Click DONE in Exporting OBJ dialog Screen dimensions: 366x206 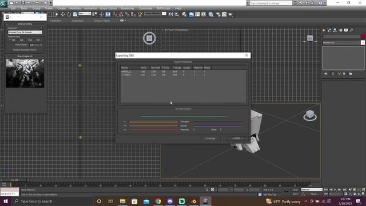click(x=237, y=138)
